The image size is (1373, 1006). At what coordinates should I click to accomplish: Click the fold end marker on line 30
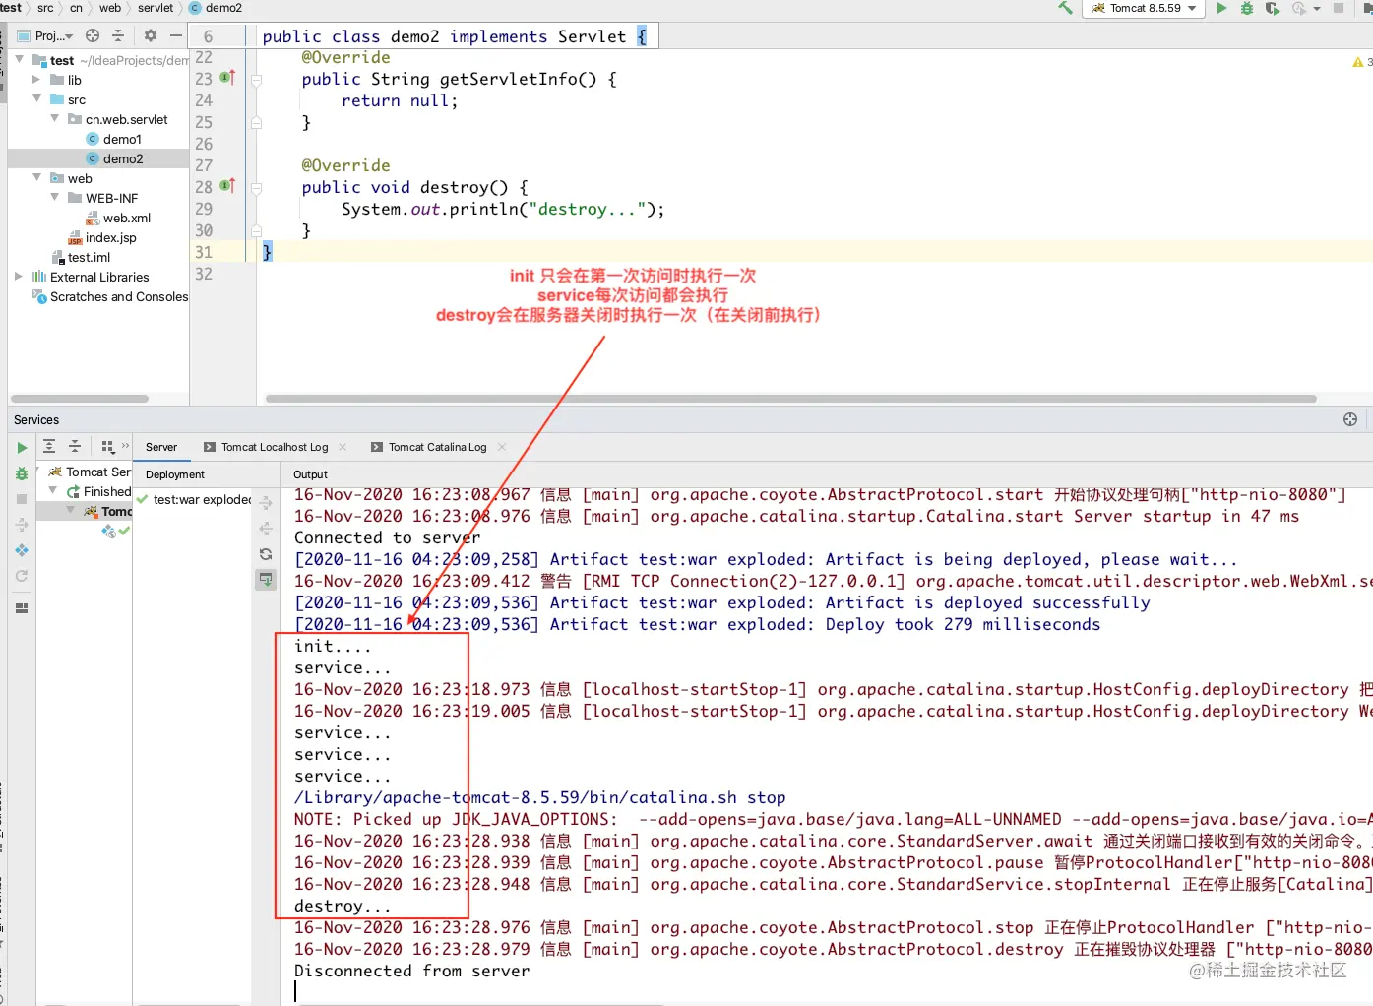(256, 231)
